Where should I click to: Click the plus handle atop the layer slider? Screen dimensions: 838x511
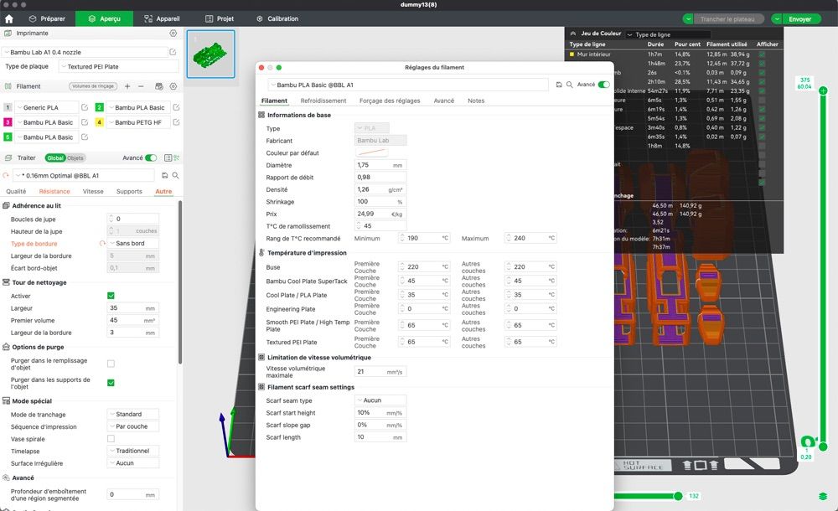click(823, 90)
